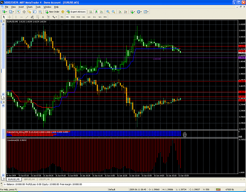
Task: Open the Strategy Tester icon
Action: coord(40,12)
